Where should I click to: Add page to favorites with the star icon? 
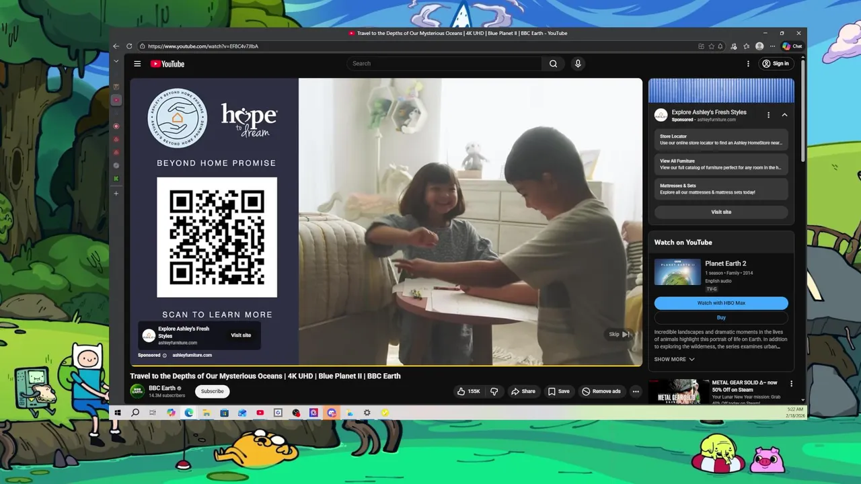click(711, 46)
